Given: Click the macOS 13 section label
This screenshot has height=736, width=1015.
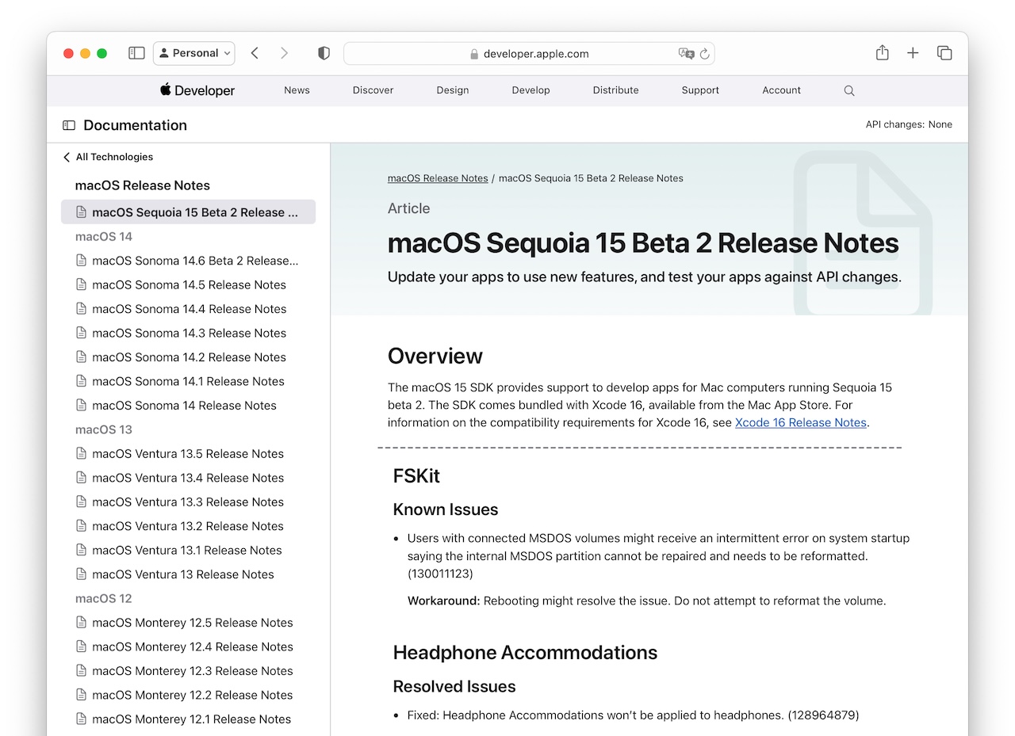Looking at the screenshot, I should 104,429.
